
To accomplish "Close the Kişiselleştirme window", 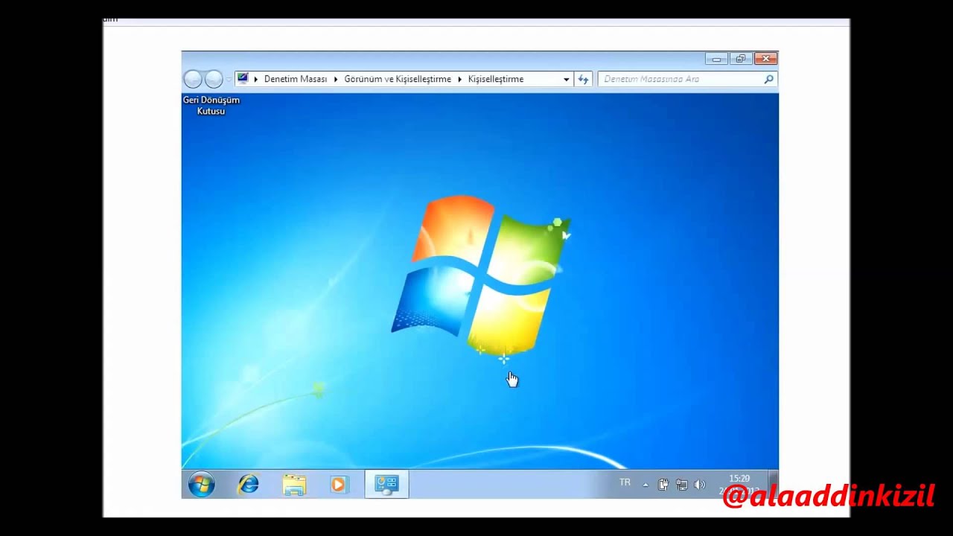I will click(766, 58).
